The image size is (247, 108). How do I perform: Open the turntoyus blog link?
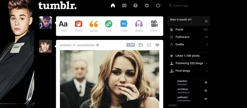[x=66, y=45]
